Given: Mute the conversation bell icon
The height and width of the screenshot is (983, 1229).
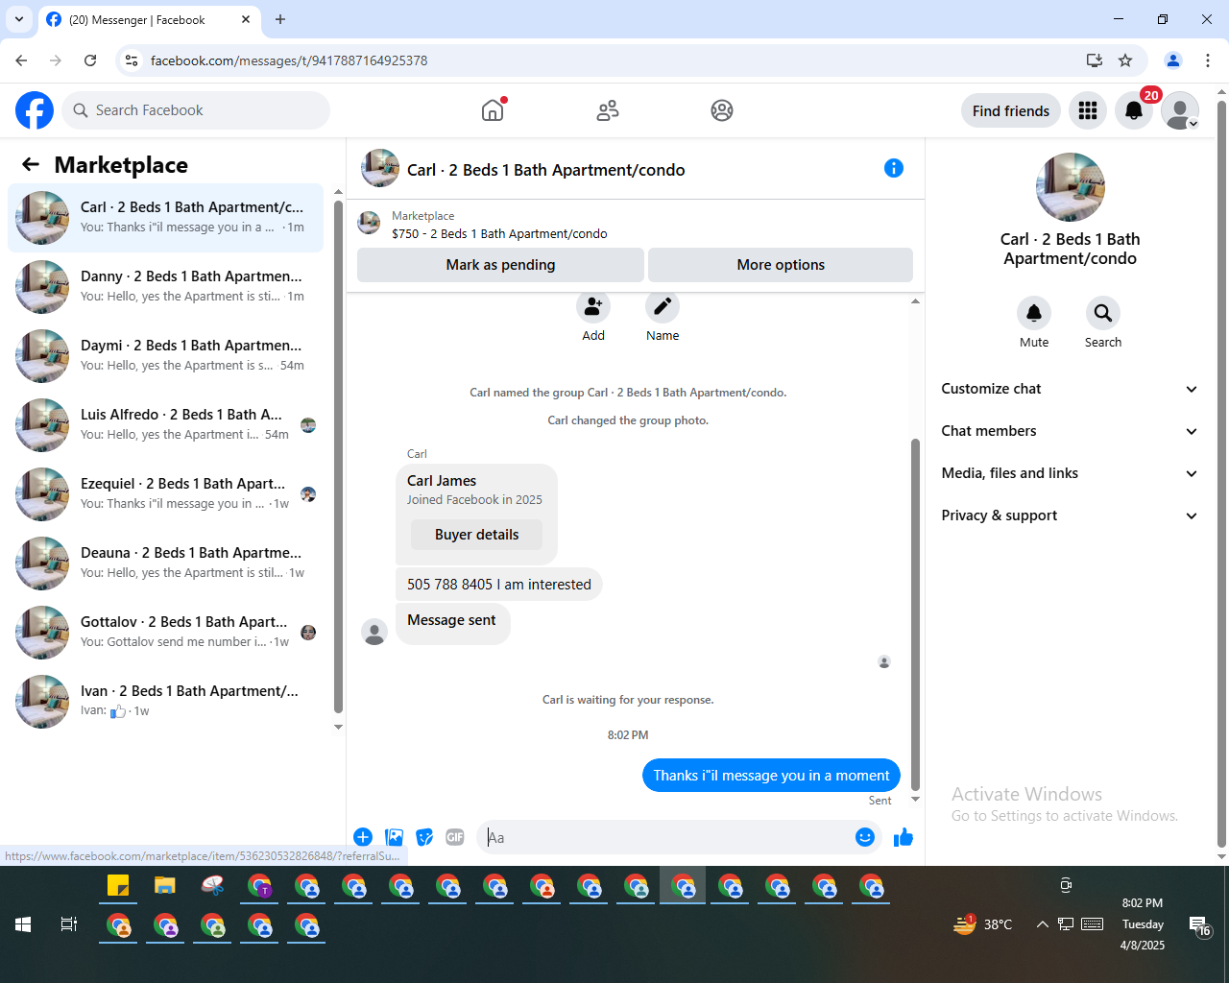Looking at the screenshot, I should coord(1034,313).
